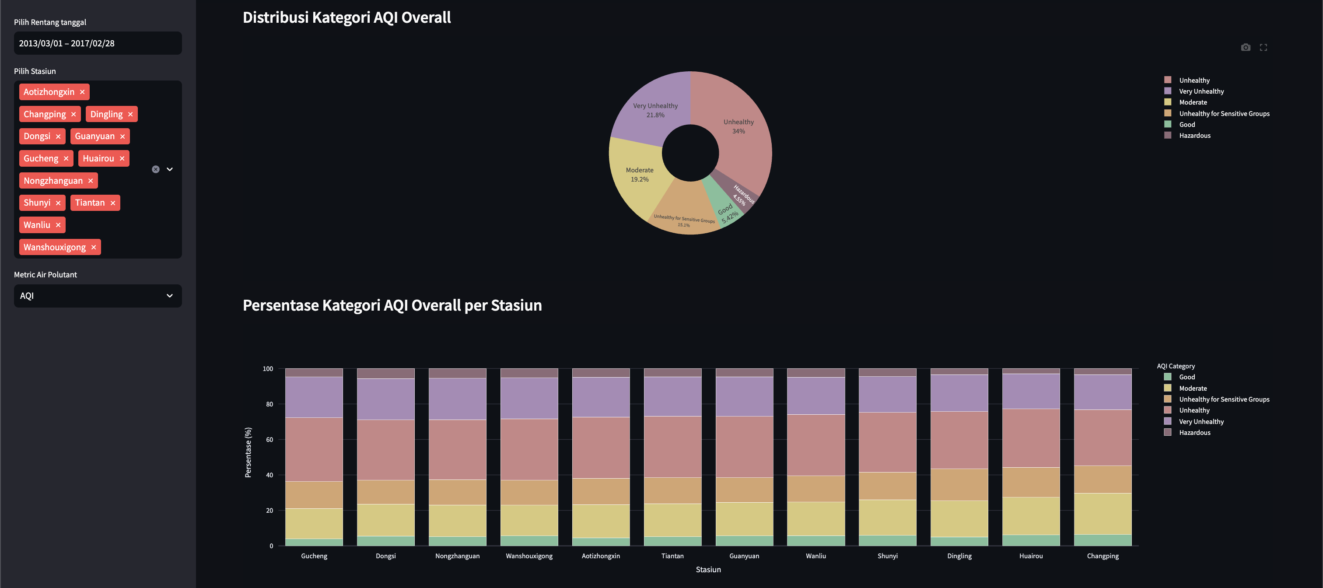Open the Metric Air Polutant dropdown
Image resolution: width=1323 pixels, height=588 pixels.
pos(98,296)
